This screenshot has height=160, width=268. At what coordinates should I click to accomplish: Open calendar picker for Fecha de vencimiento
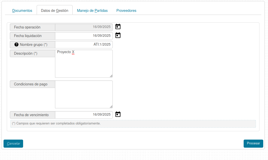point(118,114)
